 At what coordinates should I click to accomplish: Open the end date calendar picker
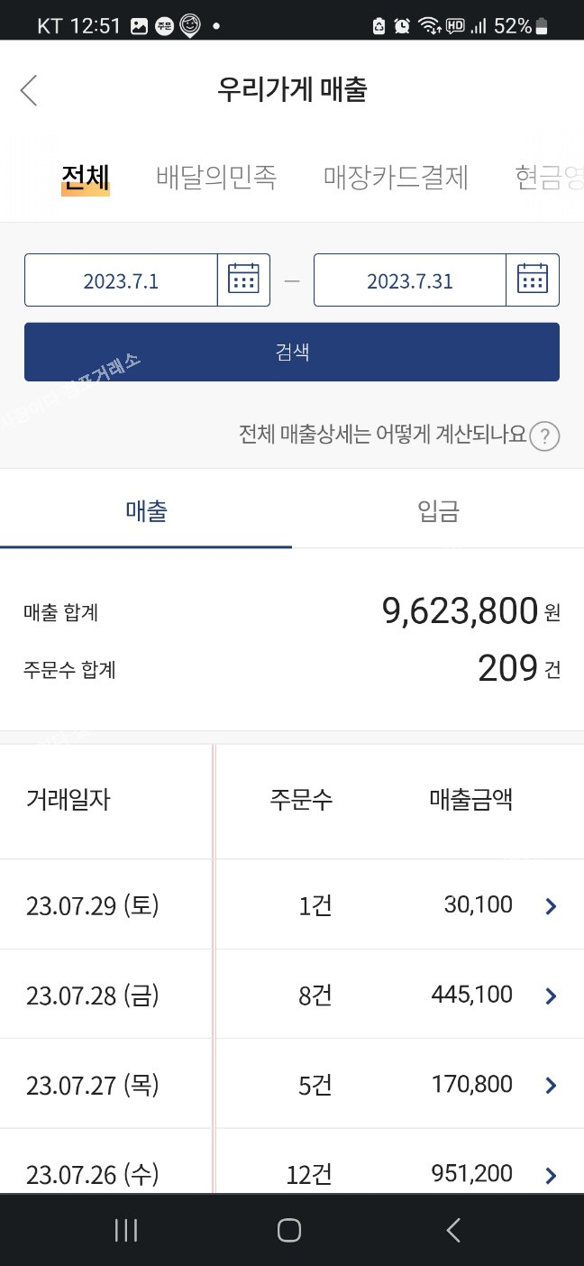coord(533,280)
